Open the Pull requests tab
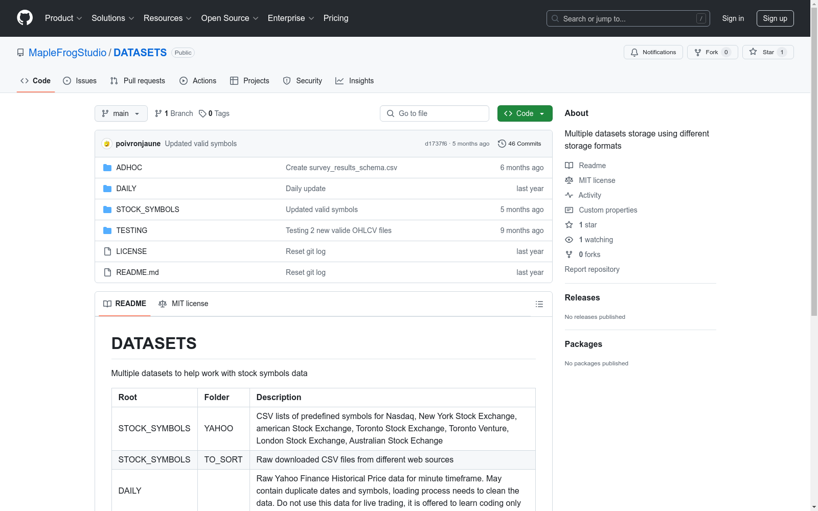Image resolution: width=818 pixels, height=511 pixels. pos(138,81)
